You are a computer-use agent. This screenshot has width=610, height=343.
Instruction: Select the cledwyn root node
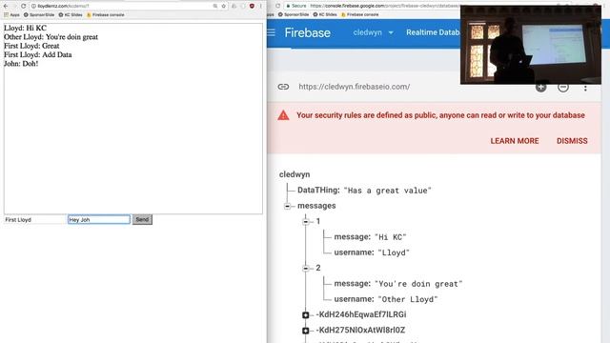point(295,174)
